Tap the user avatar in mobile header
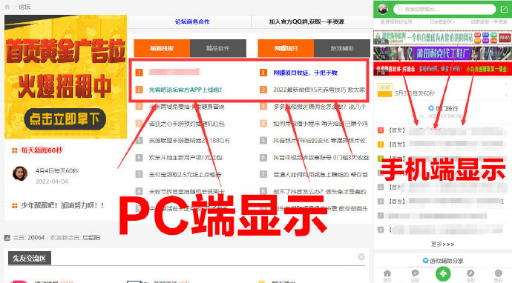 383,10
